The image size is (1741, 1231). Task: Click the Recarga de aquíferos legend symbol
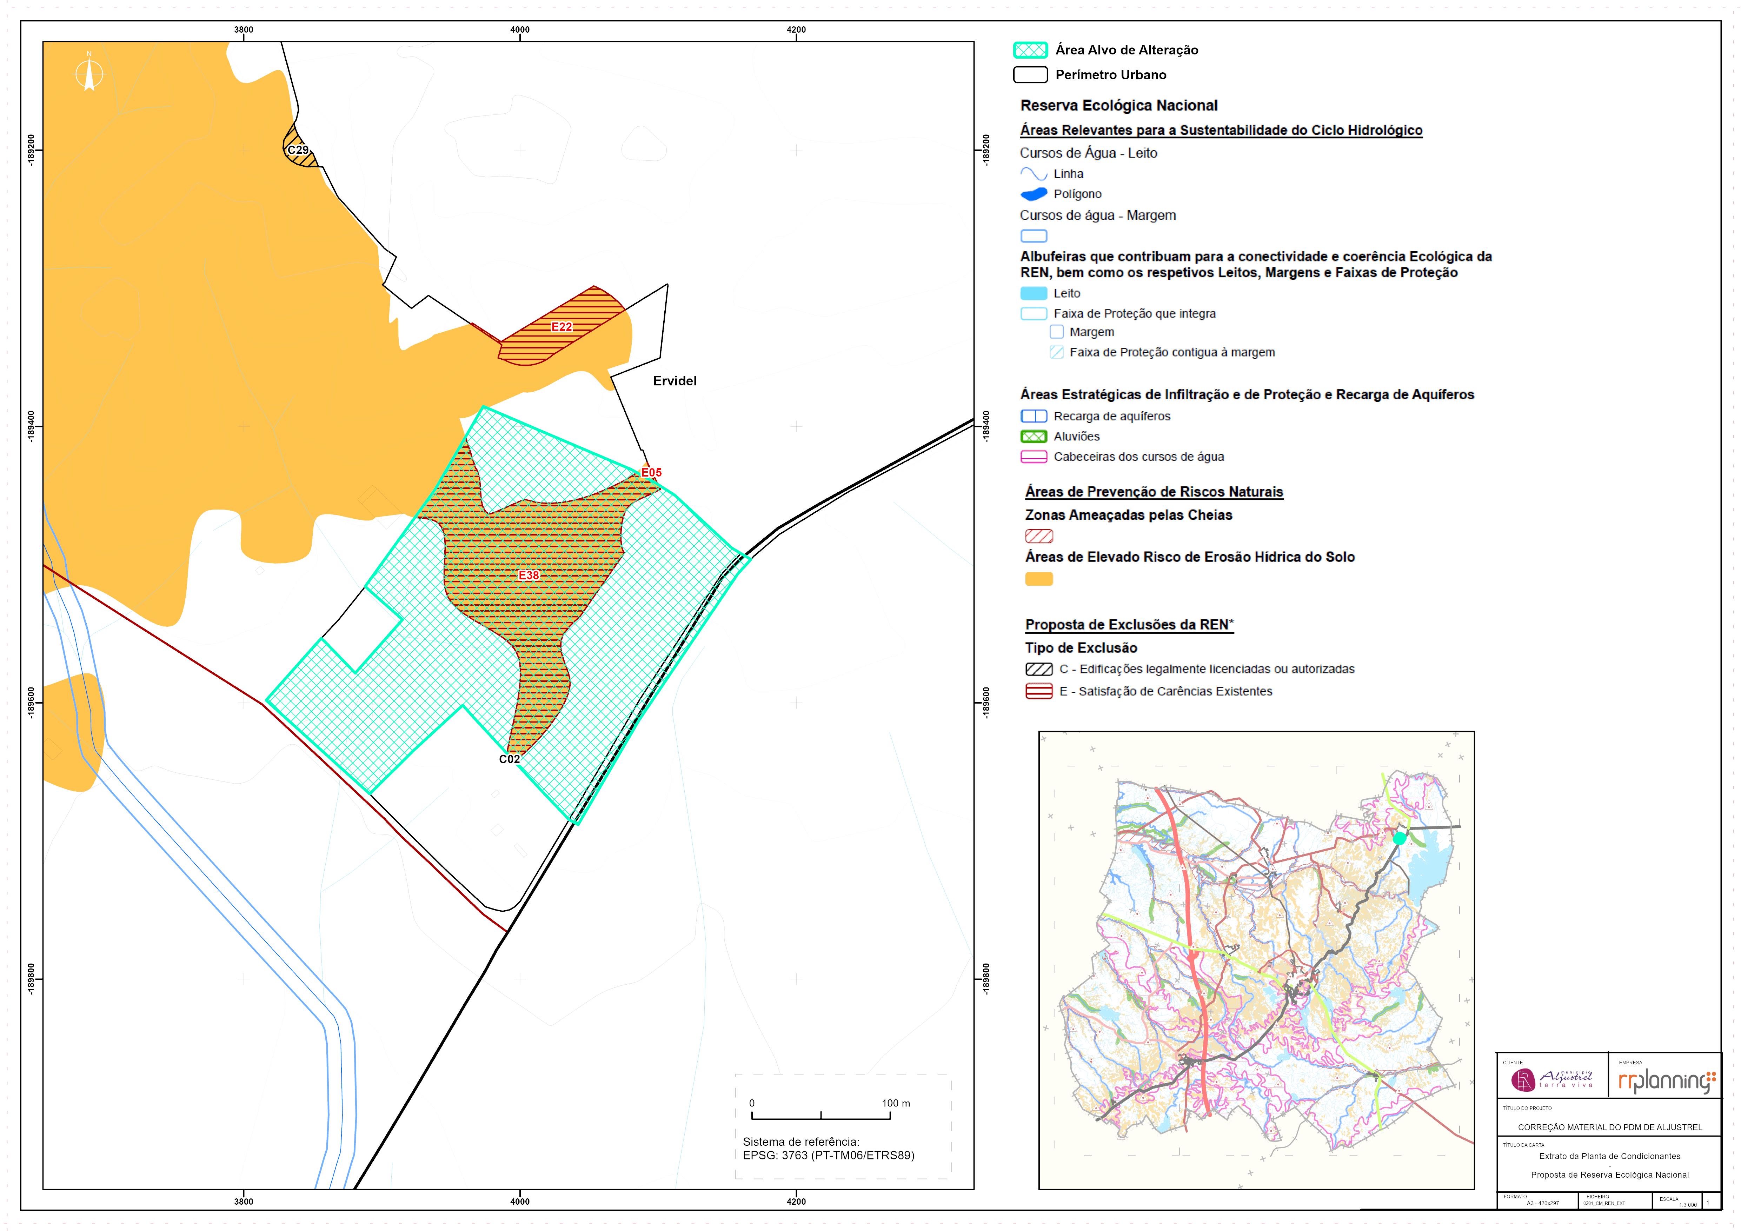point(1034,416)
